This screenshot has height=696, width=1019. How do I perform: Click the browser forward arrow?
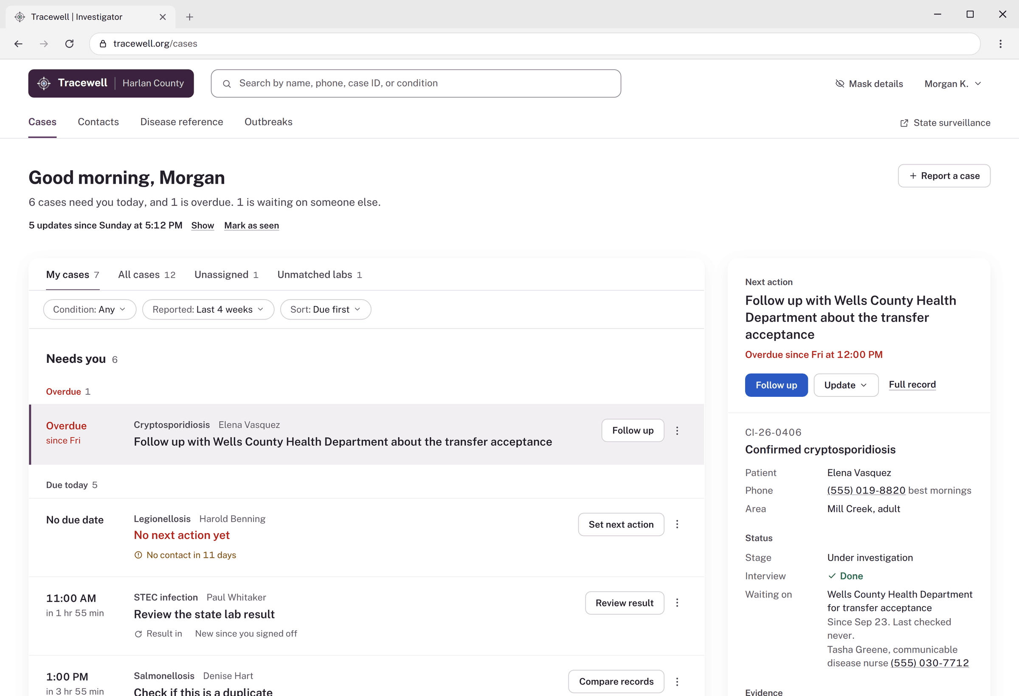click(44, 44)
